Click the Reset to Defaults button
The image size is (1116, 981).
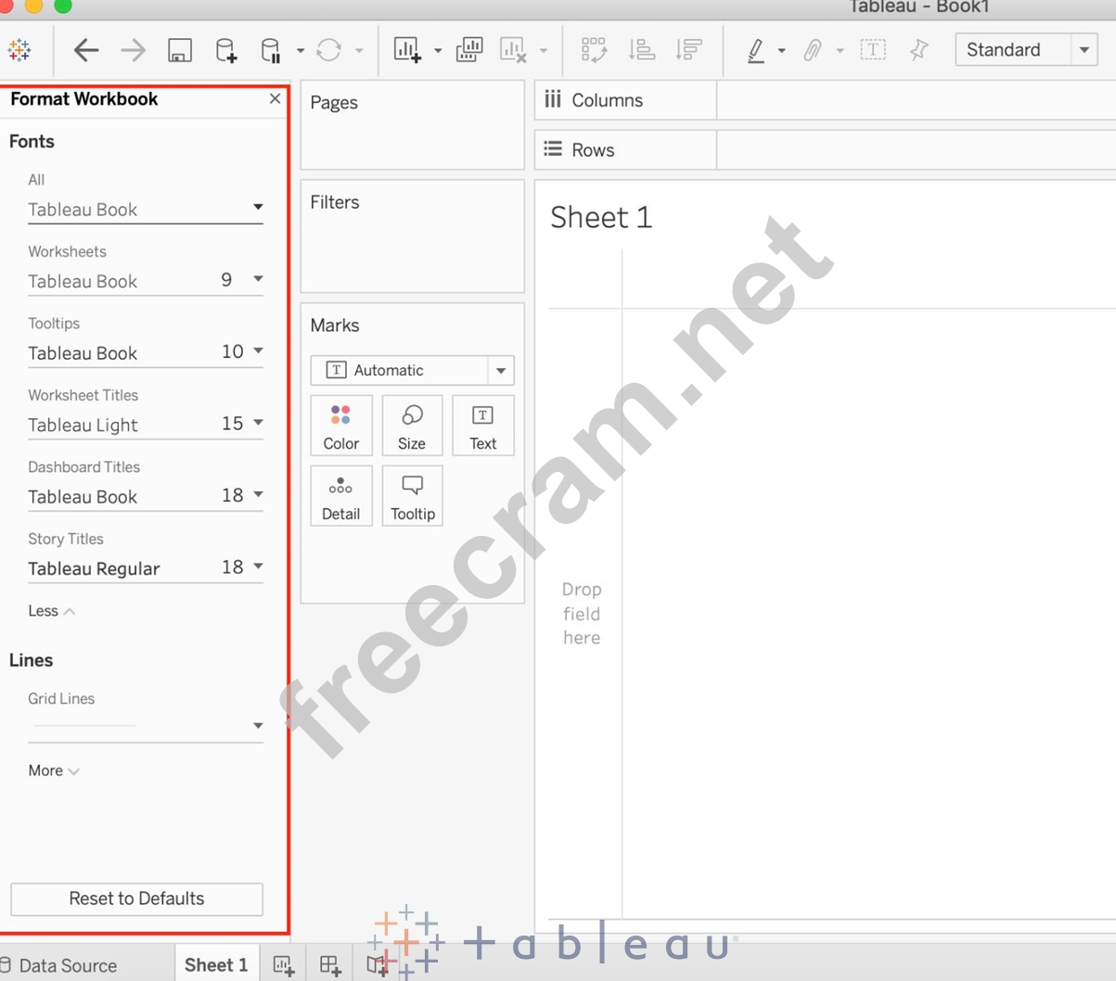[x=136, y=898]
